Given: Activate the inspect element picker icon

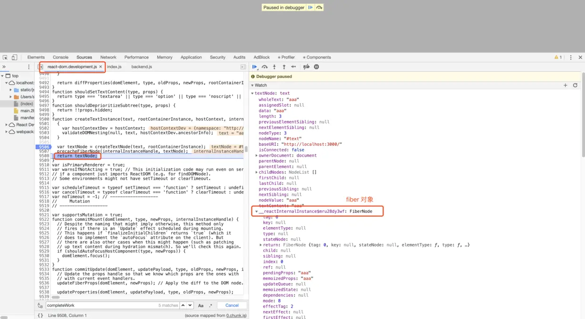Looking at the screenshot, I should pyautogui.click(x=5, y=58).
